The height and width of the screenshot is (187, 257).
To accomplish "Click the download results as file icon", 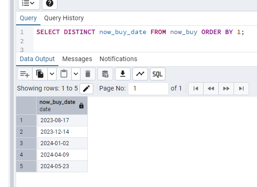I will click(x=123, y=74).
